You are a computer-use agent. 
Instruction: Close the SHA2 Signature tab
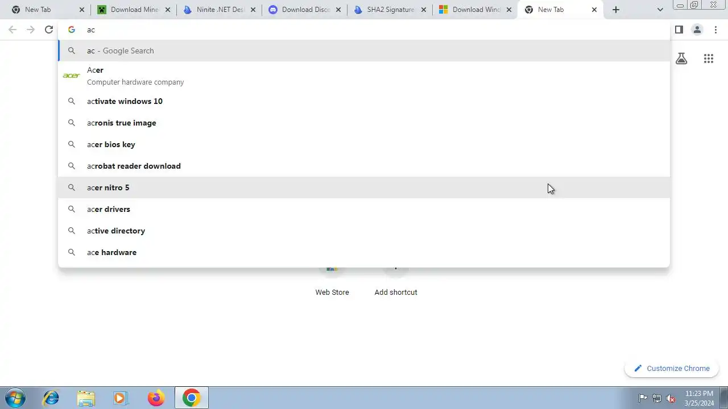(x=424, y=10)
